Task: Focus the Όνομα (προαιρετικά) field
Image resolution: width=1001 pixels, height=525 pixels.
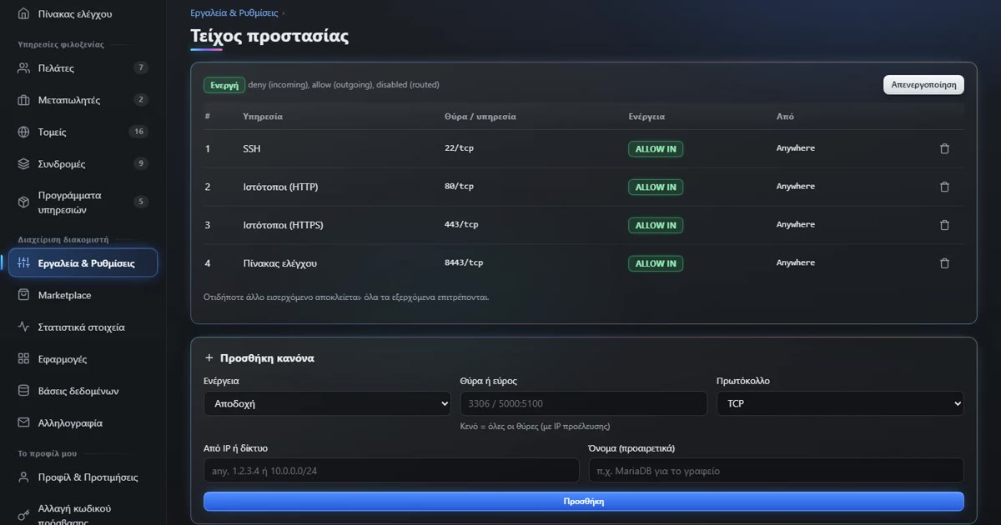Action: (776, 471)
